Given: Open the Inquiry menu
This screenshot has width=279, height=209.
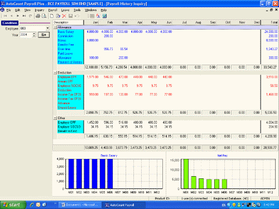Looking at the screenshot, I should [x=40, y=10].
